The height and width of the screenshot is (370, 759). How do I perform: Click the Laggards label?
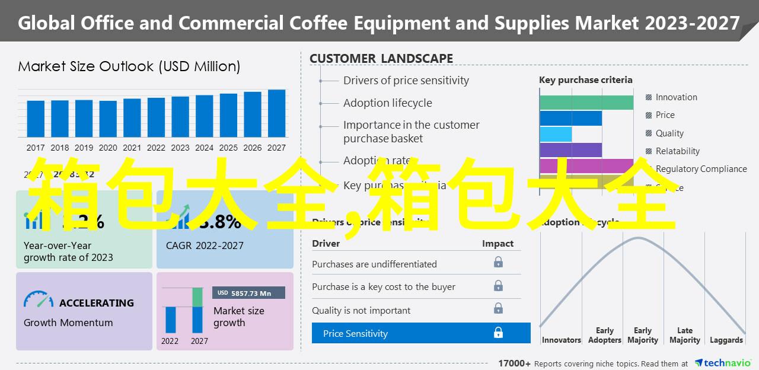726,340
